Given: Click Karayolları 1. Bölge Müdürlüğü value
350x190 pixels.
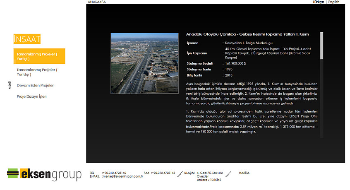Looking at the screenshot, I should (x=249, y=43).
